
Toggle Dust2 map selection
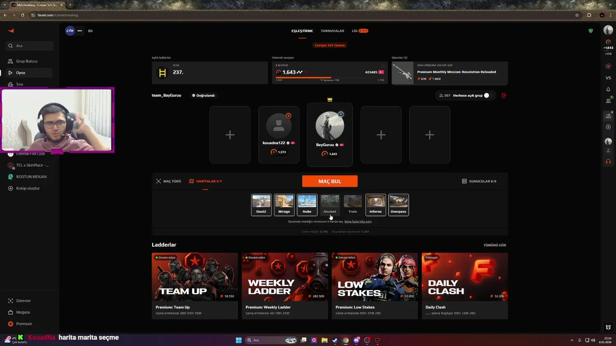[261, 205]
